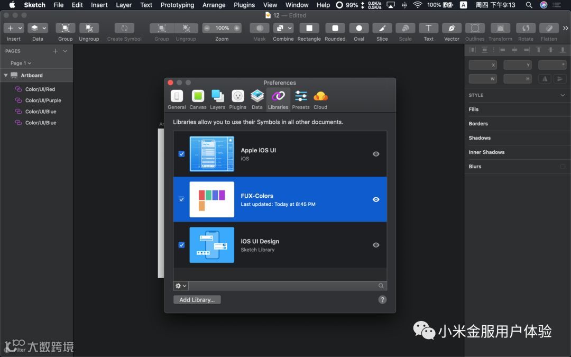This screenshot has height=357, width=571.
Task: Select the Rectangle shape tool
Action: point(309,28)
